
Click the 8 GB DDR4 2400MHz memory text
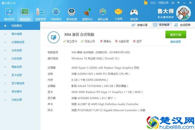[90, 80]
